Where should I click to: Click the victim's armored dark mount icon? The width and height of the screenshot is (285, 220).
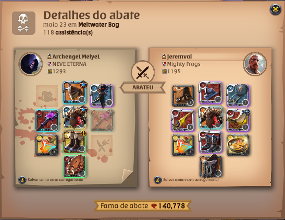pyautogui.click(x=210, y=166)
